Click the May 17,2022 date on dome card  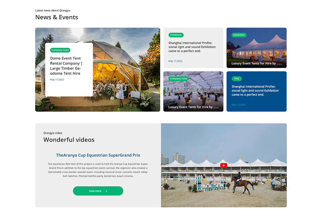[57, 80]
